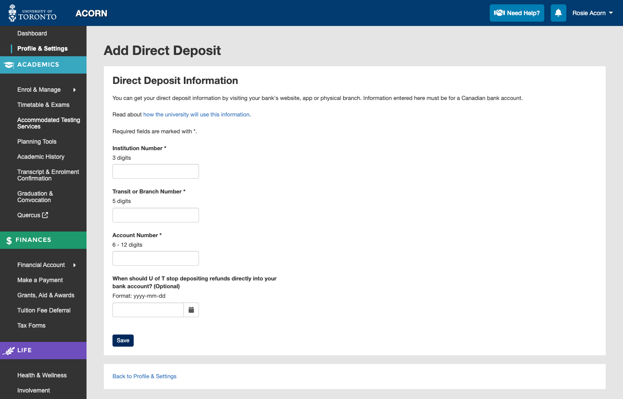This screenshot has width=623, height=399.
Task: Click Back to Profile & Settings link
Action: 145,376
